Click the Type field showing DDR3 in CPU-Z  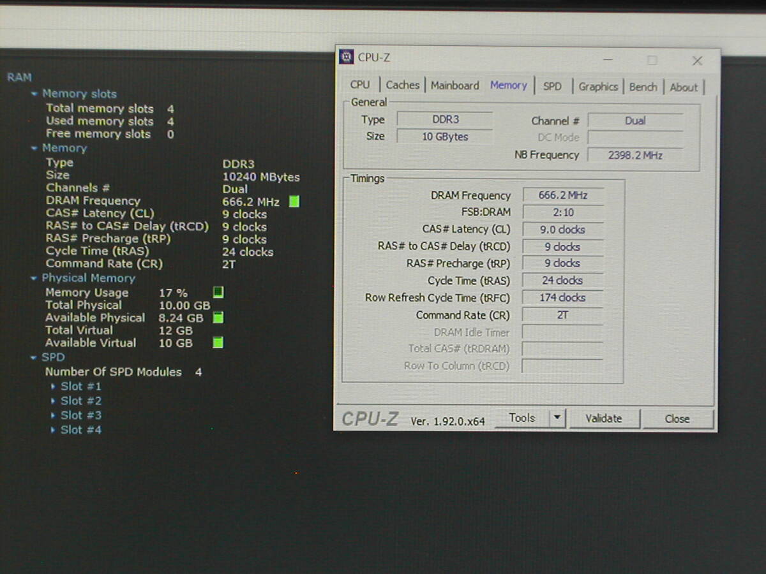click(x=445, y=119)
